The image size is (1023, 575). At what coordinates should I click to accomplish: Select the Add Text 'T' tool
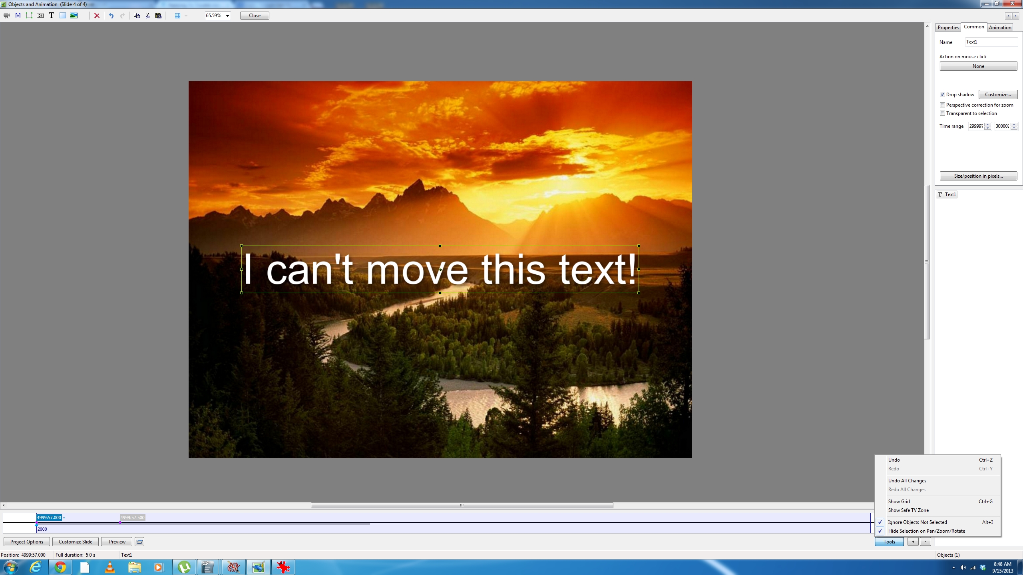52,16
